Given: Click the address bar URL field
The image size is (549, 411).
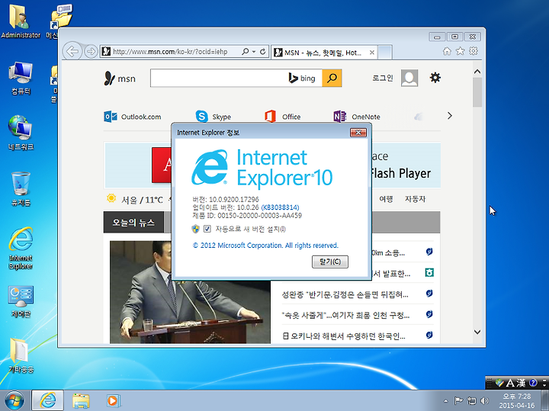Looking at the screenshot, I should [x=170, y=52].
